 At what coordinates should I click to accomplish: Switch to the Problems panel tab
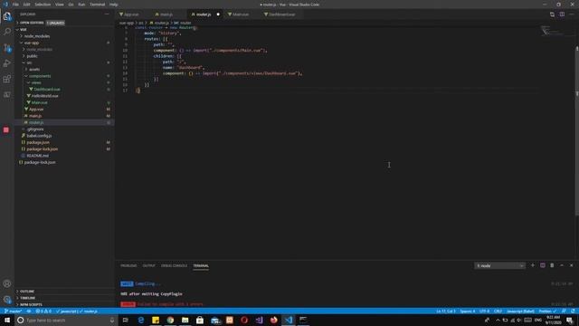pos(128,265)
